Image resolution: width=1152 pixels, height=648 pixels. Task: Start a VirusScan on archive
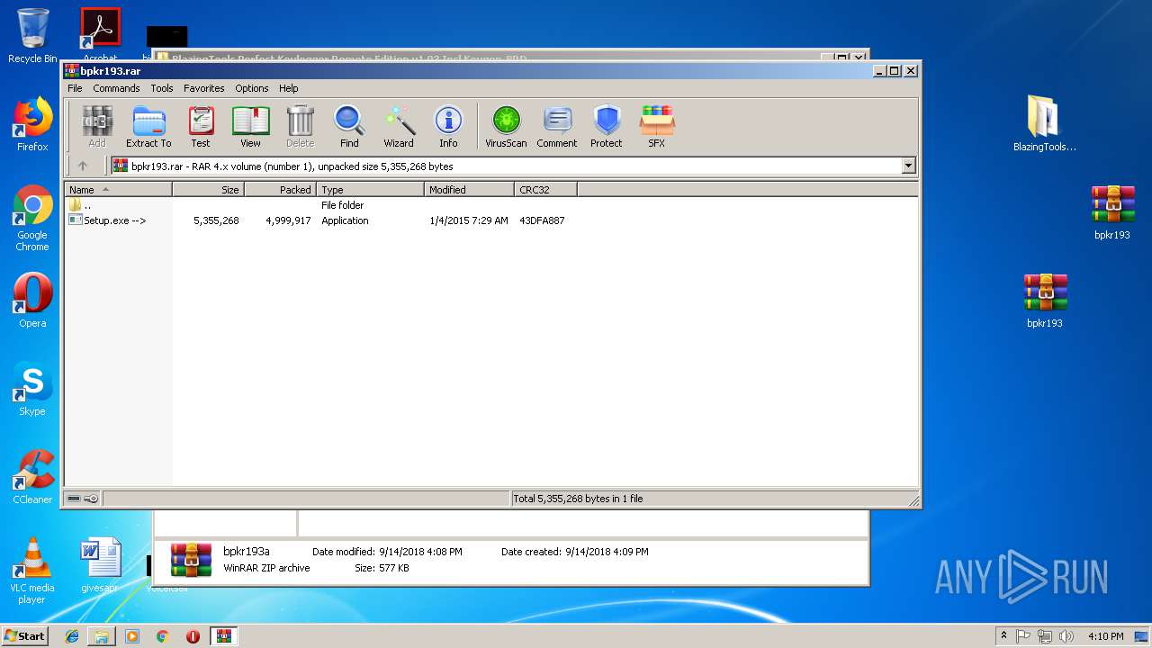[x=506, y=126]
